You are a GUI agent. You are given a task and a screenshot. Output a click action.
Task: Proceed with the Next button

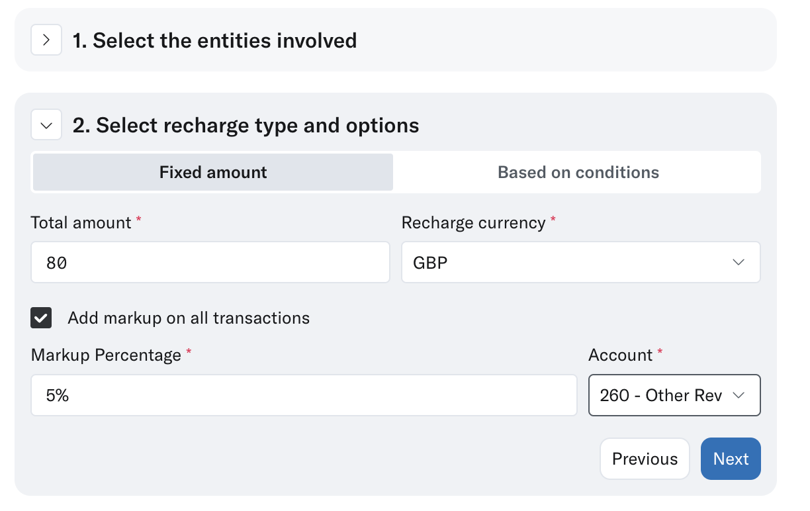pos(731,459)
